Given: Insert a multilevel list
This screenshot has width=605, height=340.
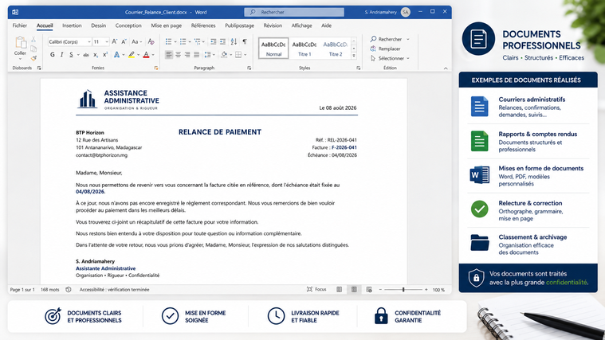Looking at the screenshot, I should point(197,41).
